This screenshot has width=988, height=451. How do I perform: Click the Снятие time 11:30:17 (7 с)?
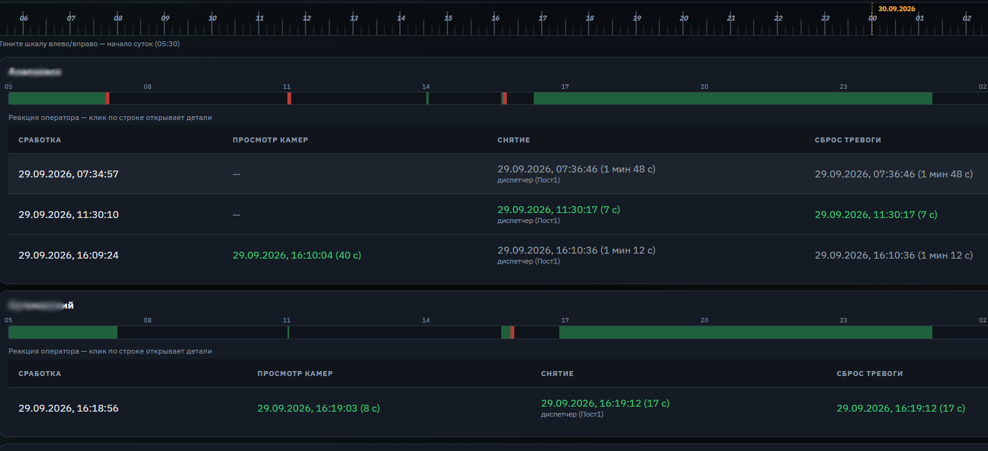(x=559, y=209)
